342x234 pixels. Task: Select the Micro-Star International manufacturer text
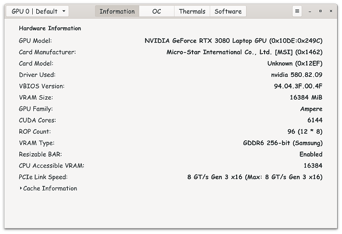point(244,52)
